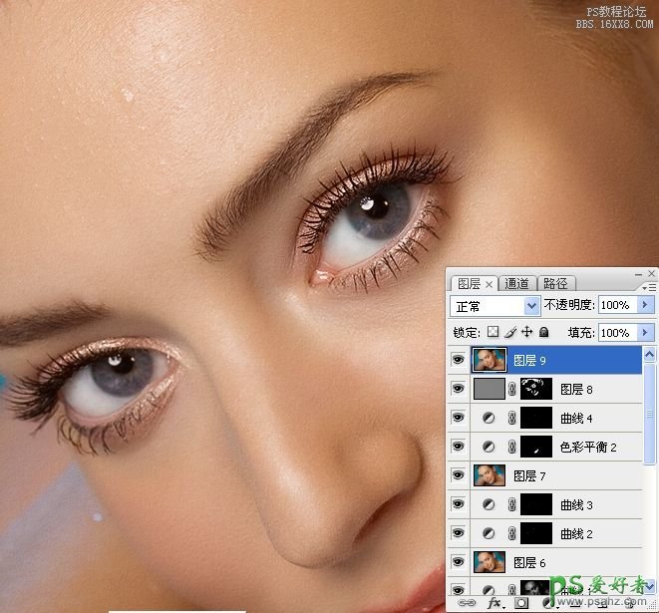Image resolution: width=659 pixels, height=613 pixels.
Task: Open the layers panel options menu
Action: pyautogui.click(x=649, y=287)
